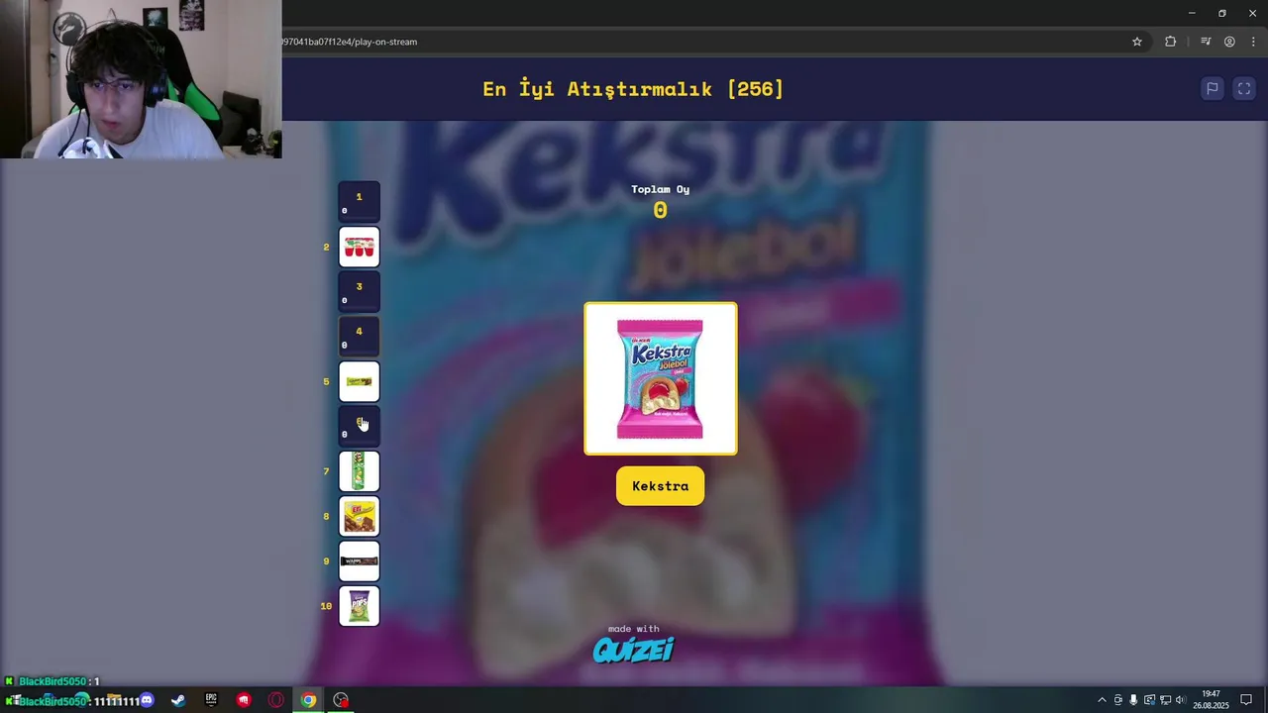Image resolution: width=1268 pixels, height=713 pixels.
Task: Open the Windows notification center icon
Action: pyautogui.click(x=1246, y=700)
